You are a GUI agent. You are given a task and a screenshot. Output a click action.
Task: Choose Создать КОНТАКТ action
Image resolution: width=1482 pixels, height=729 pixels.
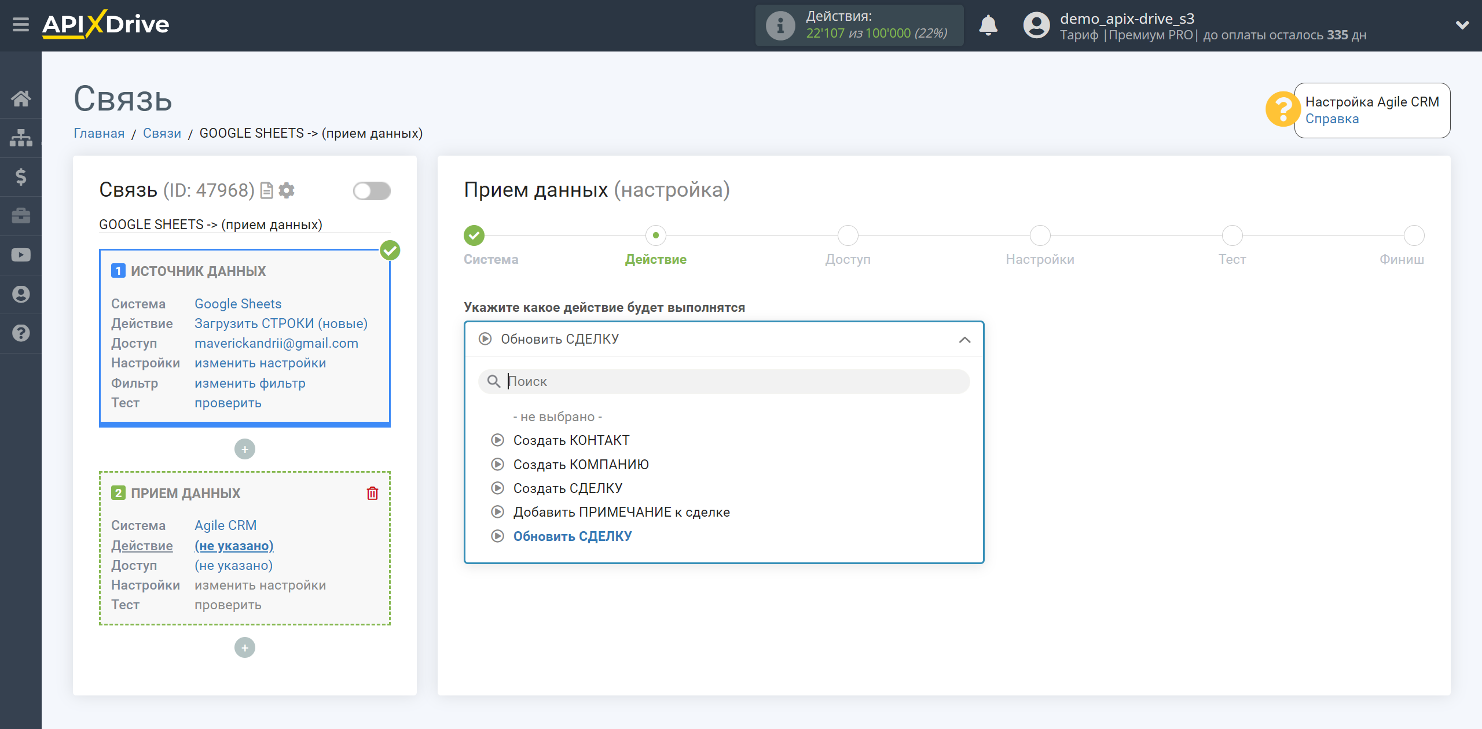[x=571, y=440]
